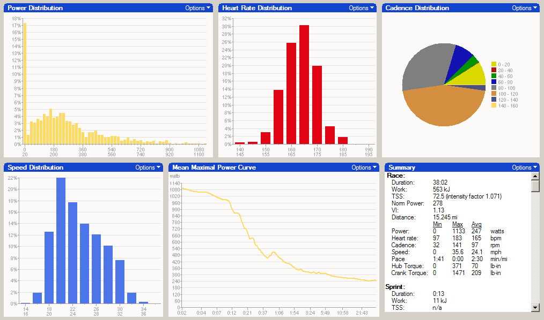
Task: Click the Summary scrollbar up arrow
Action: click(535, 176)
